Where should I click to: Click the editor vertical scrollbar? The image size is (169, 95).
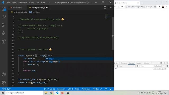pyautogui.click(x=113, y=34)
